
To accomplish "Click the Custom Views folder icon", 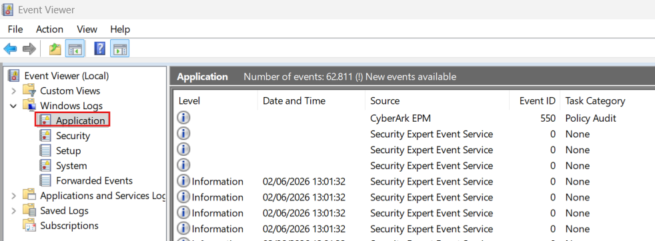I will [29, 91].
